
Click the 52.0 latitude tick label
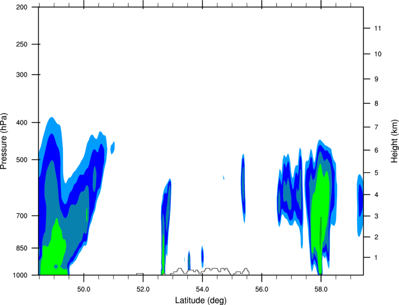[143, 290]
